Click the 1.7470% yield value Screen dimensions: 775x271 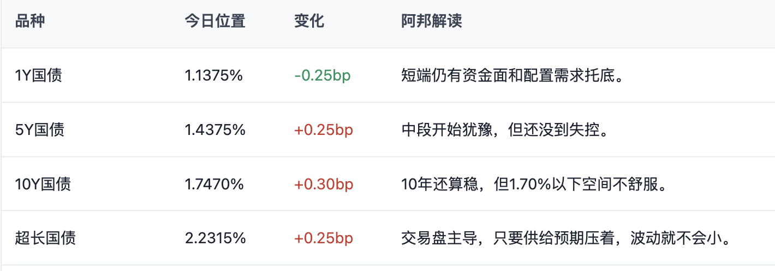tap(214, 184)
